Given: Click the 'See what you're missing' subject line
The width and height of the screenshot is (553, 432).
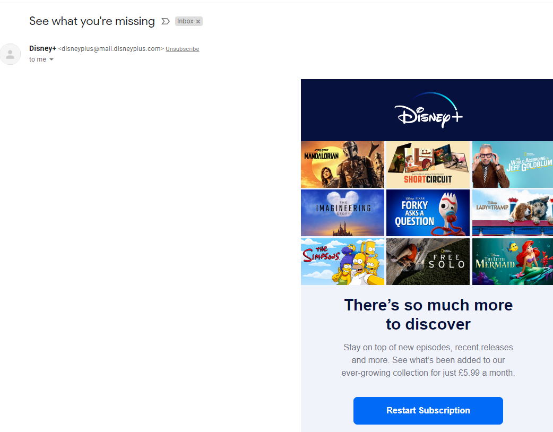Looking at the screenshot, I should pyautogui.click(x=92, y=21).
